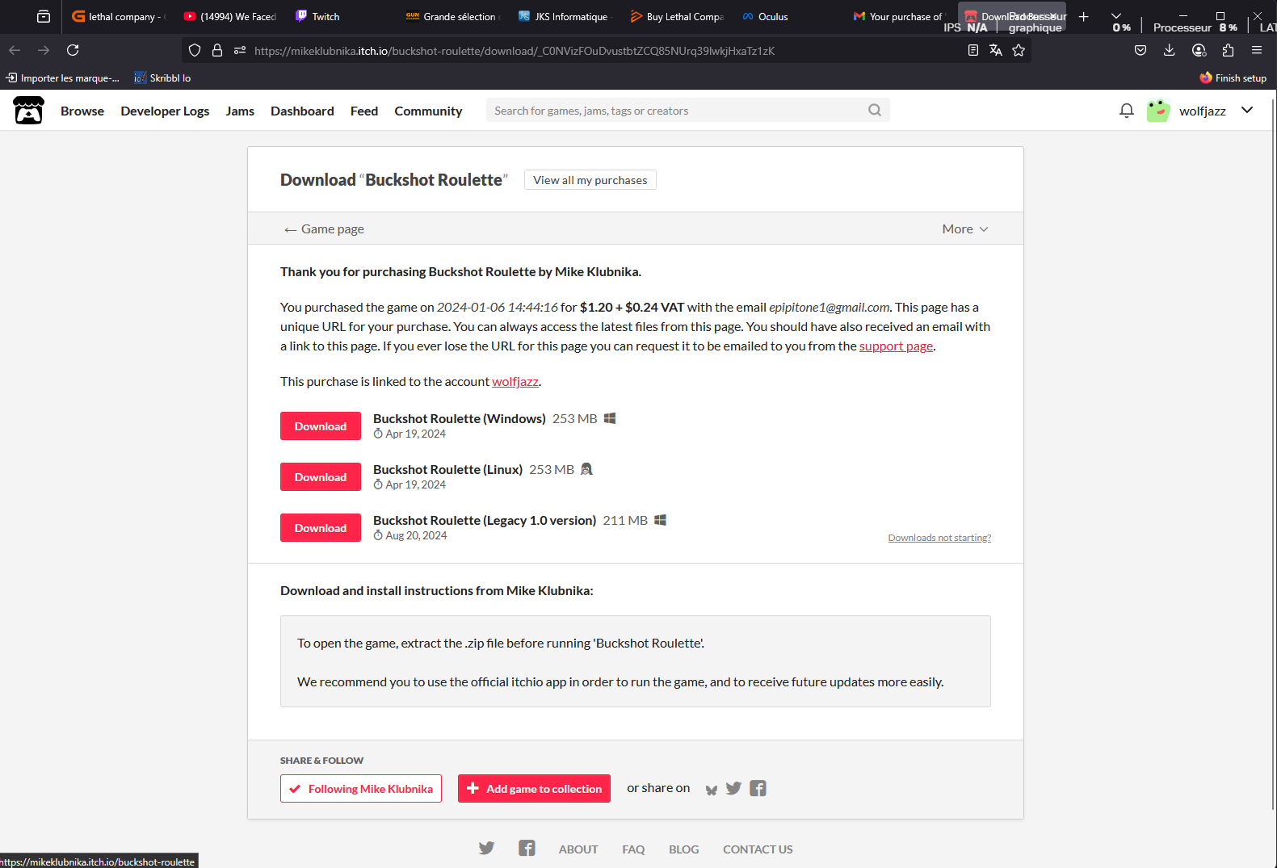Image resolution: width=1277 pixels, height=868 pixels.
Task: Open CONTACT US footer link
Action: [x=758, y=849]
